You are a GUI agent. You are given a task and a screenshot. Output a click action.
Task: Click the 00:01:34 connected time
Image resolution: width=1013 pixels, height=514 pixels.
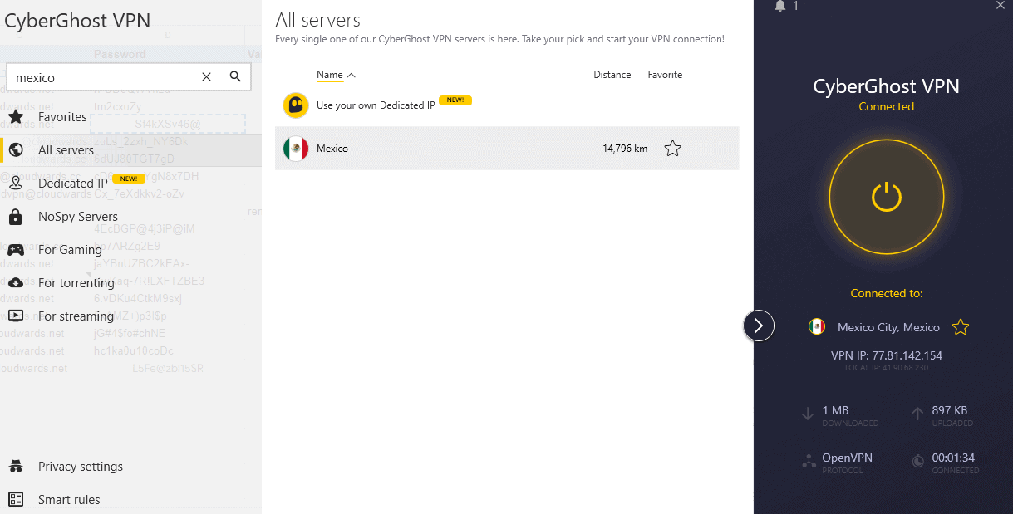click(954, 458)
